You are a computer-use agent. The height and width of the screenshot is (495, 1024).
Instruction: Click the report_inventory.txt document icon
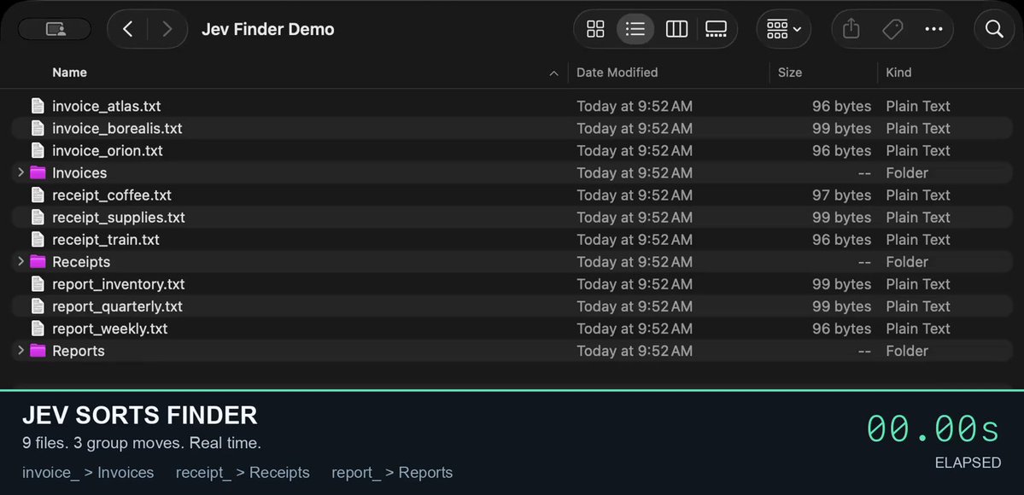tap(38, 283)
